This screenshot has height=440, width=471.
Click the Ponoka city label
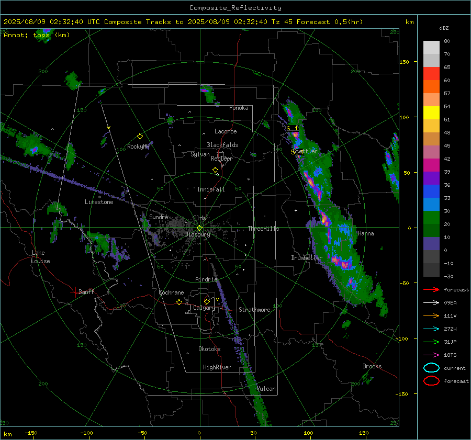[x=239, y=108]
